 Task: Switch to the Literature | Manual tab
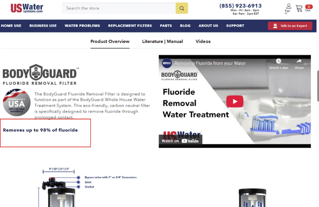click(162, 41)
